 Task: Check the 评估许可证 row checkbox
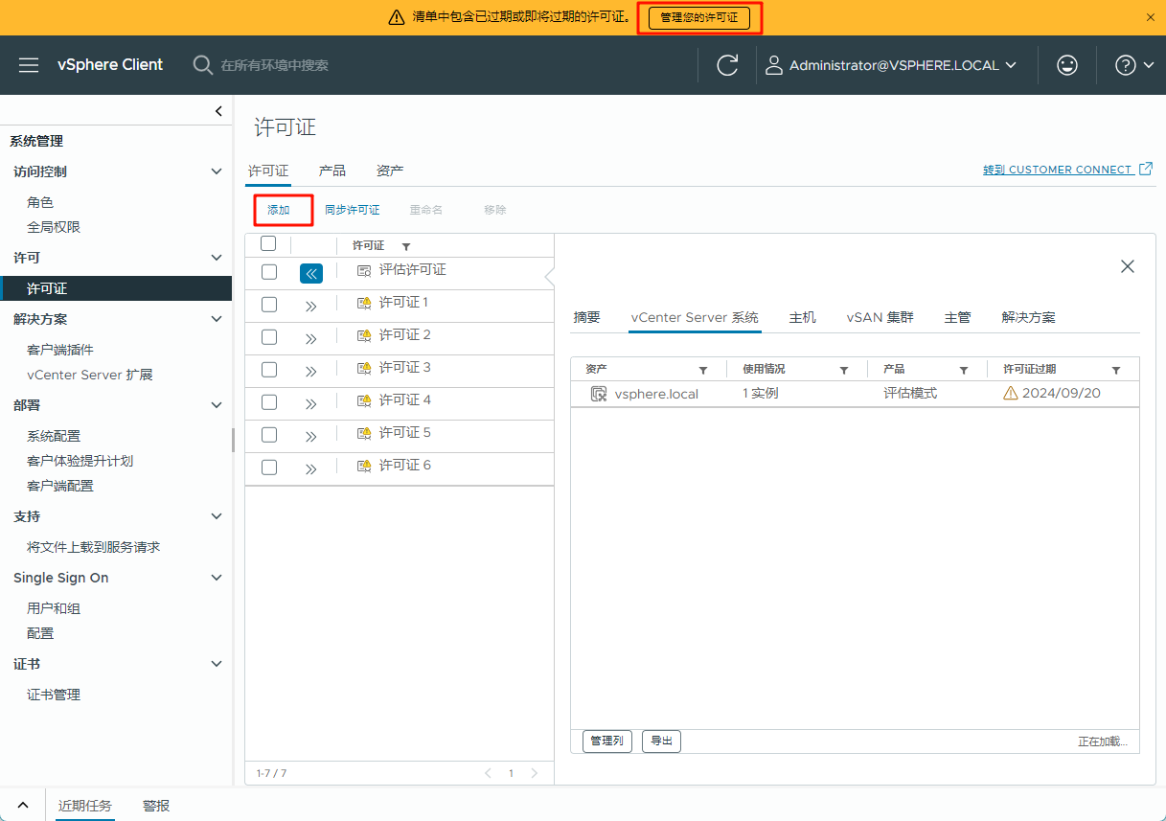tap(269, 272)
